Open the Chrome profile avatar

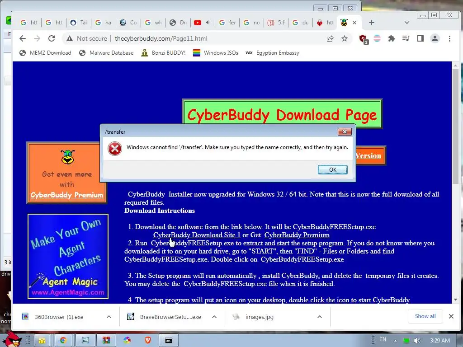(435, 38)
